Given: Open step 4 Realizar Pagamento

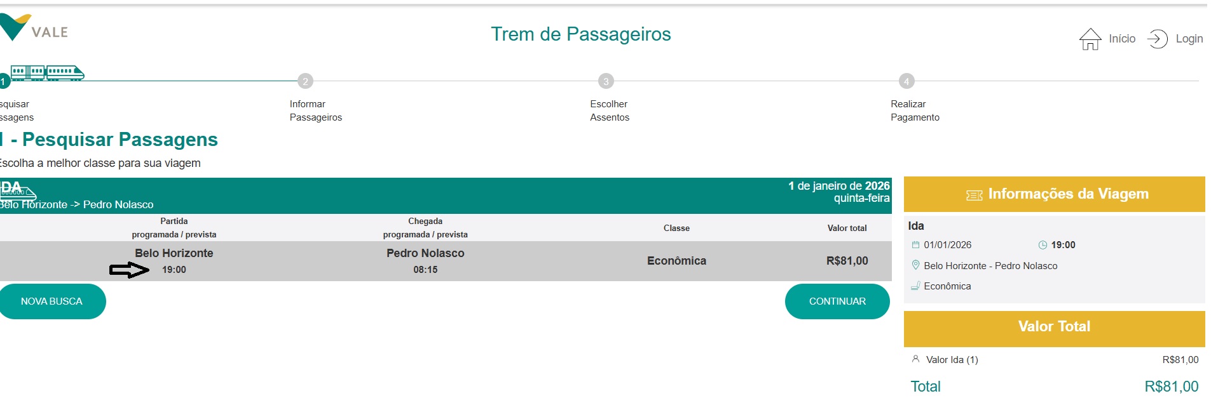Looking at the screenshot, I should (x=905, y=81).
